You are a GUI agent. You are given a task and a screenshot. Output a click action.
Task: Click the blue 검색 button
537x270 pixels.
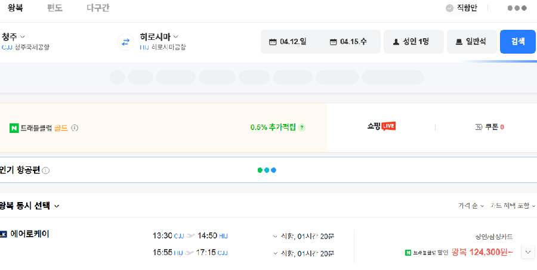517,42
